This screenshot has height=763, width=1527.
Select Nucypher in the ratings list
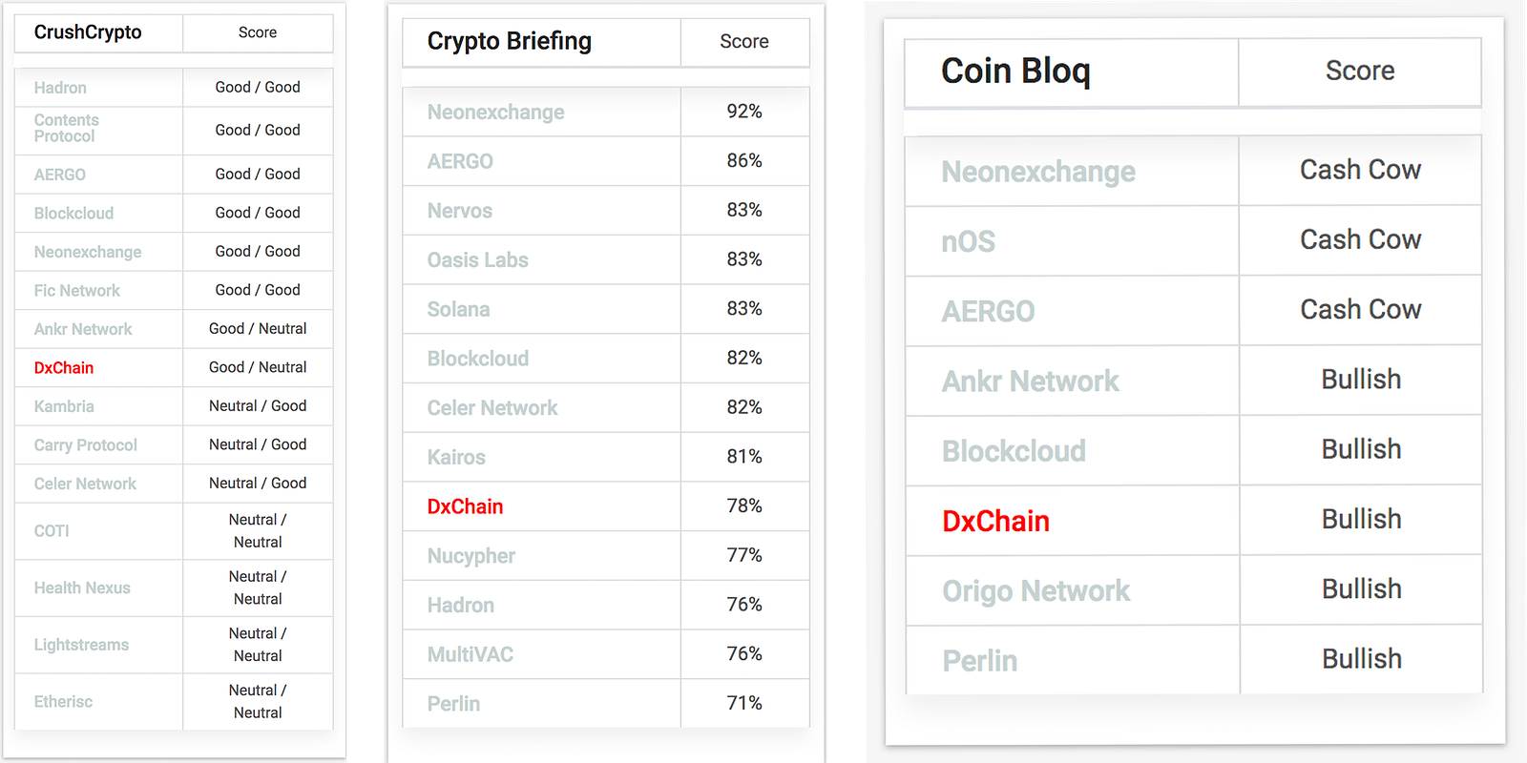(471, 556)
